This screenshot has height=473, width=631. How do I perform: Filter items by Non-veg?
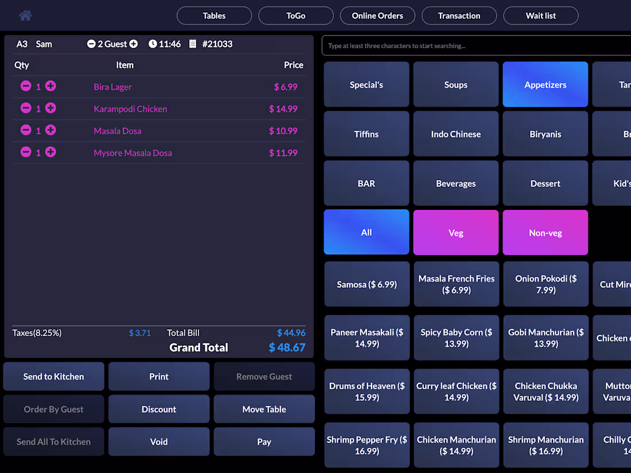(x=546, y=232)
